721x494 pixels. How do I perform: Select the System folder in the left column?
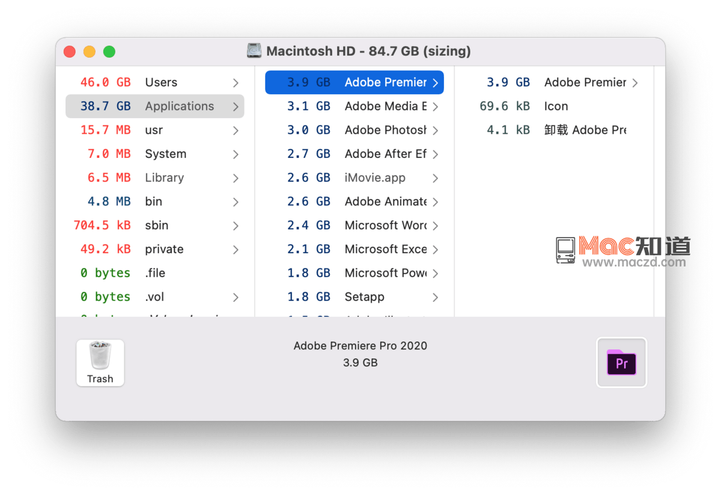pos(165,154)
